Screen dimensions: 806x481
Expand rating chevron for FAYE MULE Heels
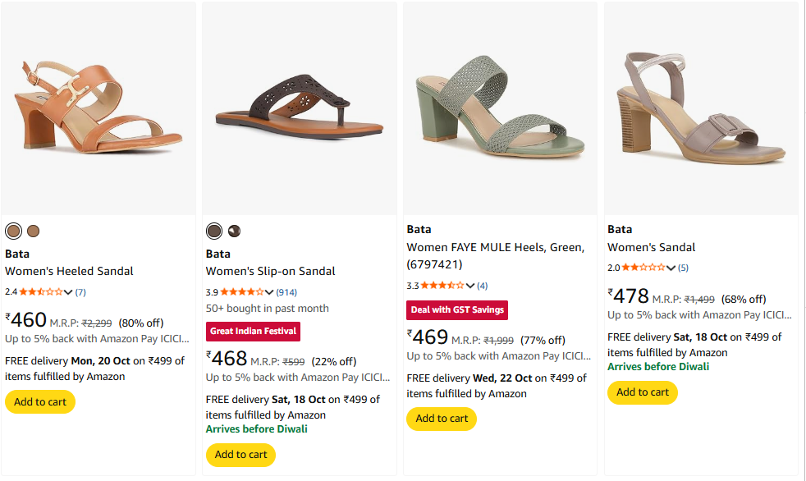(470, 286)
